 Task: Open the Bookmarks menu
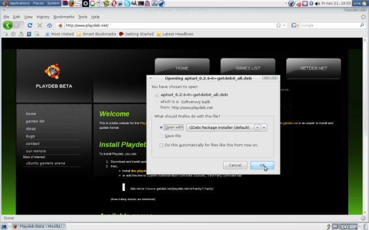[64, 17]
